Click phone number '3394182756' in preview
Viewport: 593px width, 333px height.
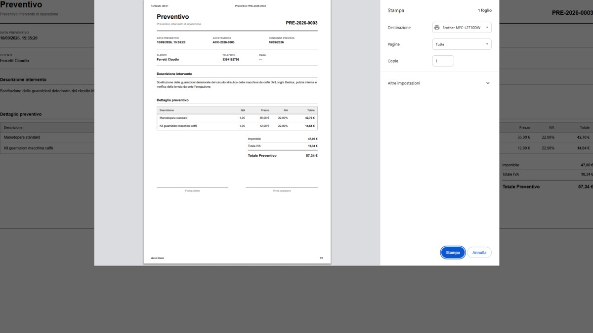[x=231, y=59]
